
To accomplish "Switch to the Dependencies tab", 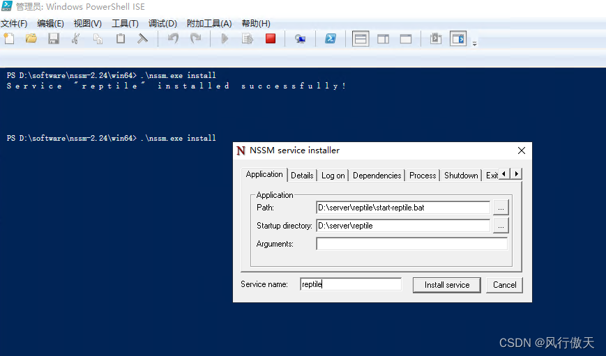I will pos(377,176).
